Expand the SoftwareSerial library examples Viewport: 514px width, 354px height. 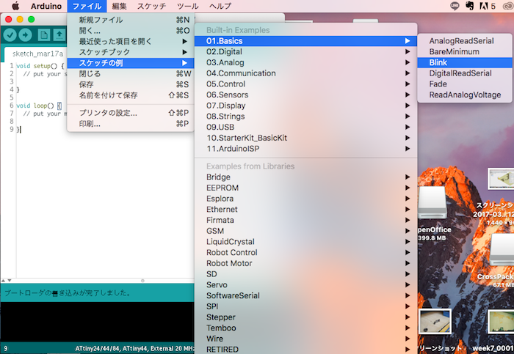(x=306, y=296)
